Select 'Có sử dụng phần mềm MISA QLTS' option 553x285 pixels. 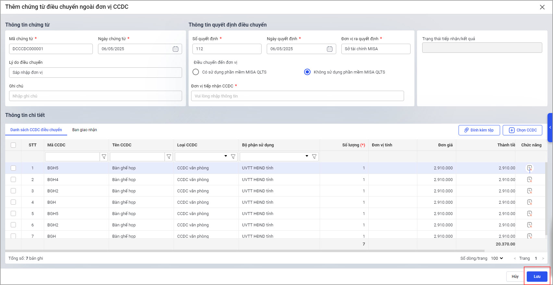[196, 72]
